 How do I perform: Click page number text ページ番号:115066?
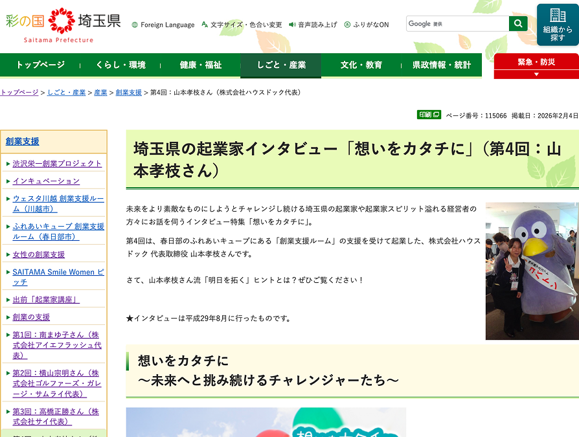[x=476, y=115]
